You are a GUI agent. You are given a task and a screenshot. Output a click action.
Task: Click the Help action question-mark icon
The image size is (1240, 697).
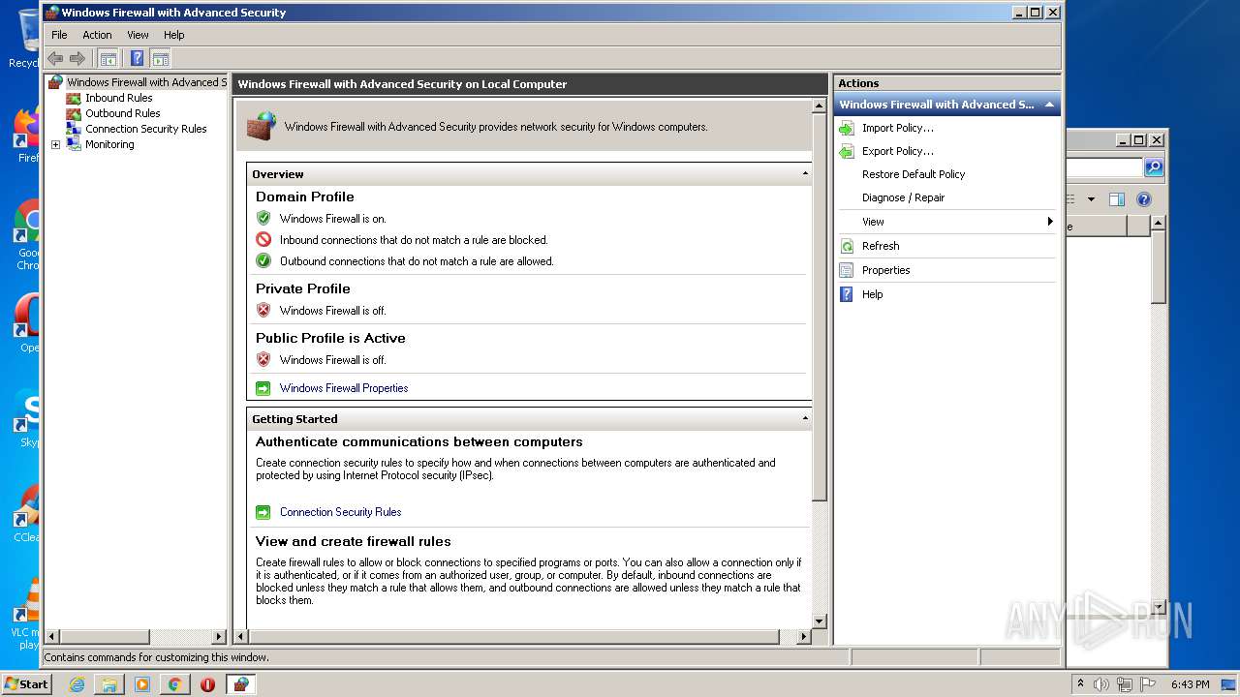(x=846, y=294)
